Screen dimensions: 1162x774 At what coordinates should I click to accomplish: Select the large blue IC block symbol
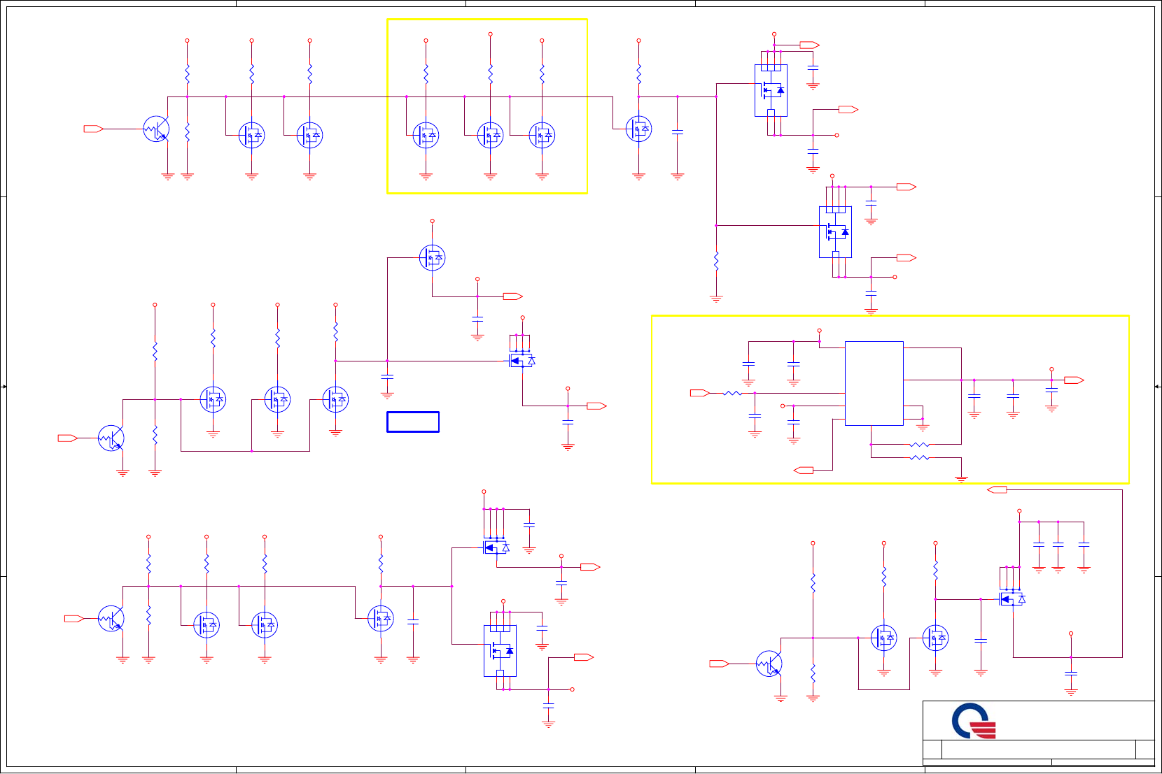click(874, 383)
